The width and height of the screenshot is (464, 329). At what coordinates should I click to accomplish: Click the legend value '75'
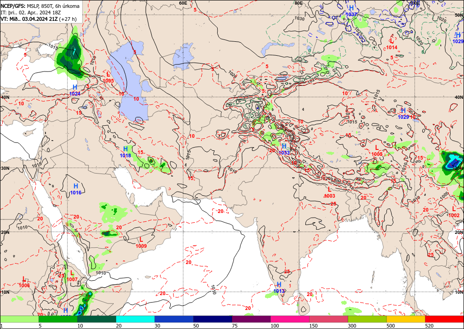coord(235,326)
